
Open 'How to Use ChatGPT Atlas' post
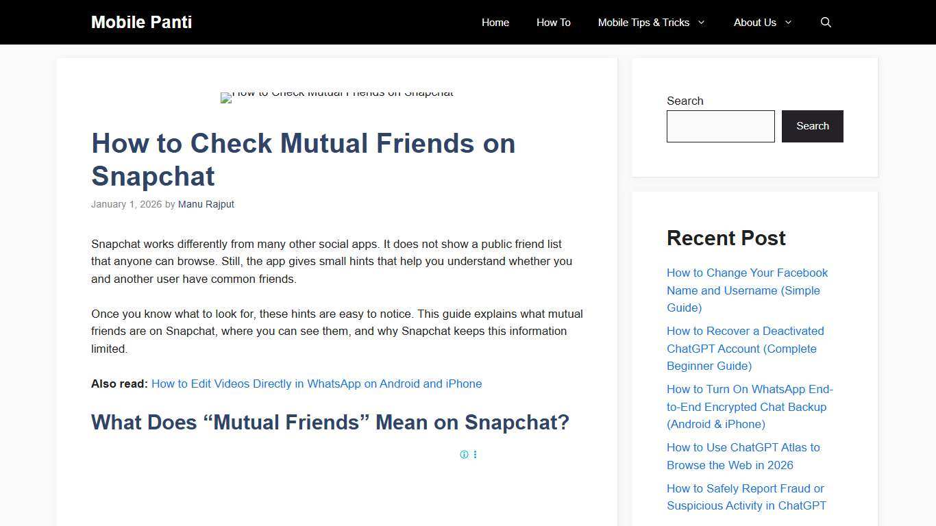click(x=743, y=456)
